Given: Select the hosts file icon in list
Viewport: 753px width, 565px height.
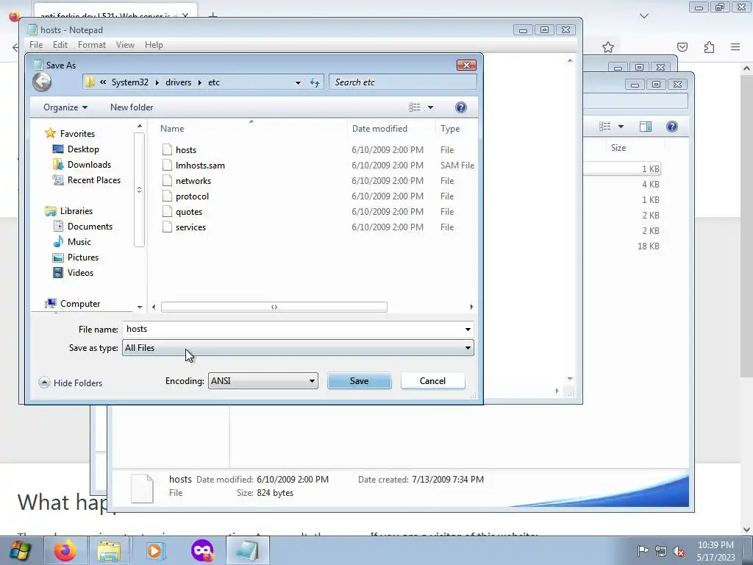Looking at the screenshot, I should click(x=167, y=150).
